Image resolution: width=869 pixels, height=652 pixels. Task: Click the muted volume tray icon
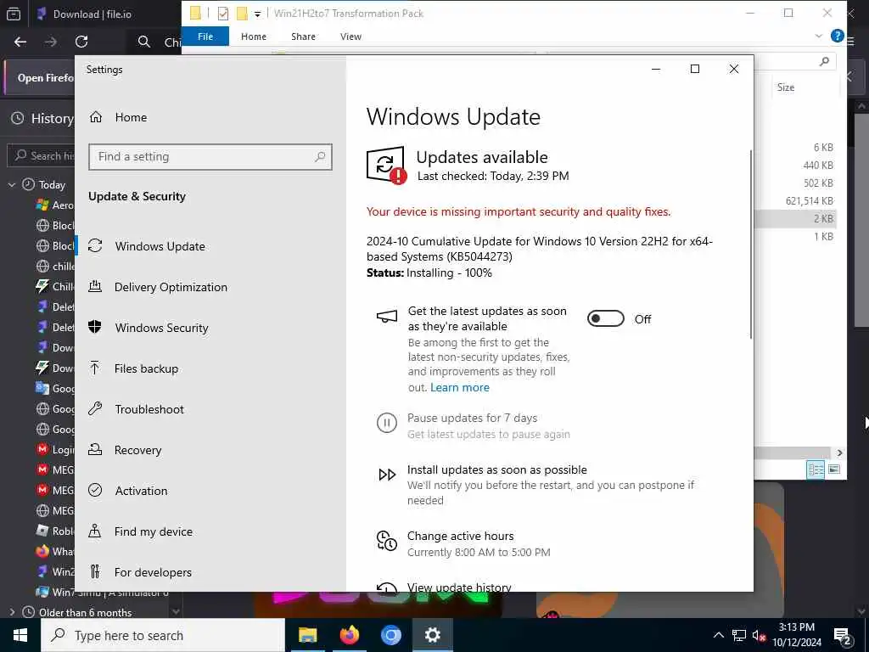tap(760, 635)
